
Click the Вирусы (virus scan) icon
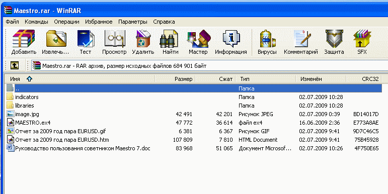pos(267,39)
